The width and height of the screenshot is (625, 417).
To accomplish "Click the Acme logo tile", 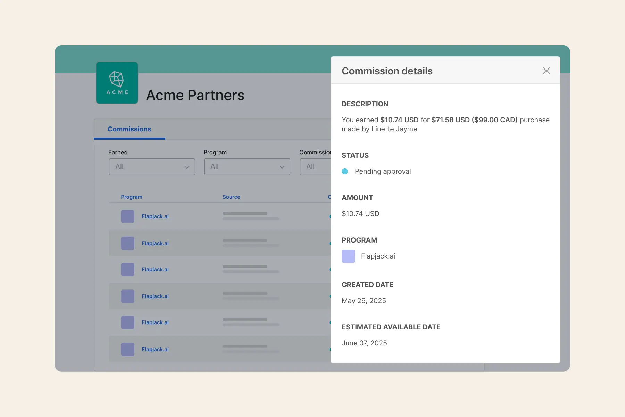I will pyautogui.click(x=117, y=83).
